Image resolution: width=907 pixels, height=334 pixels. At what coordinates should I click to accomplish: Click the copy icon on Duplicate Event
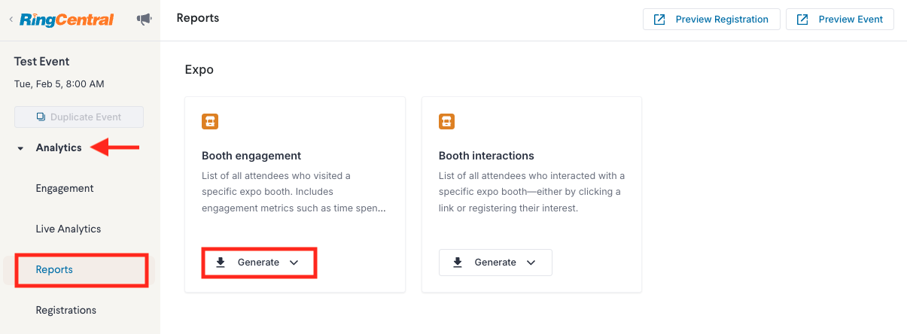[x=41, y=117]
